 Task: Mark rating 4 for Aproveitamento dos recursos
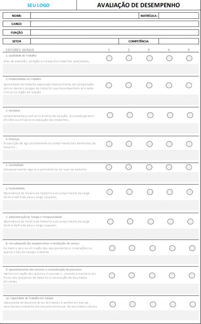pyautogui.click(x=172, y=275)
